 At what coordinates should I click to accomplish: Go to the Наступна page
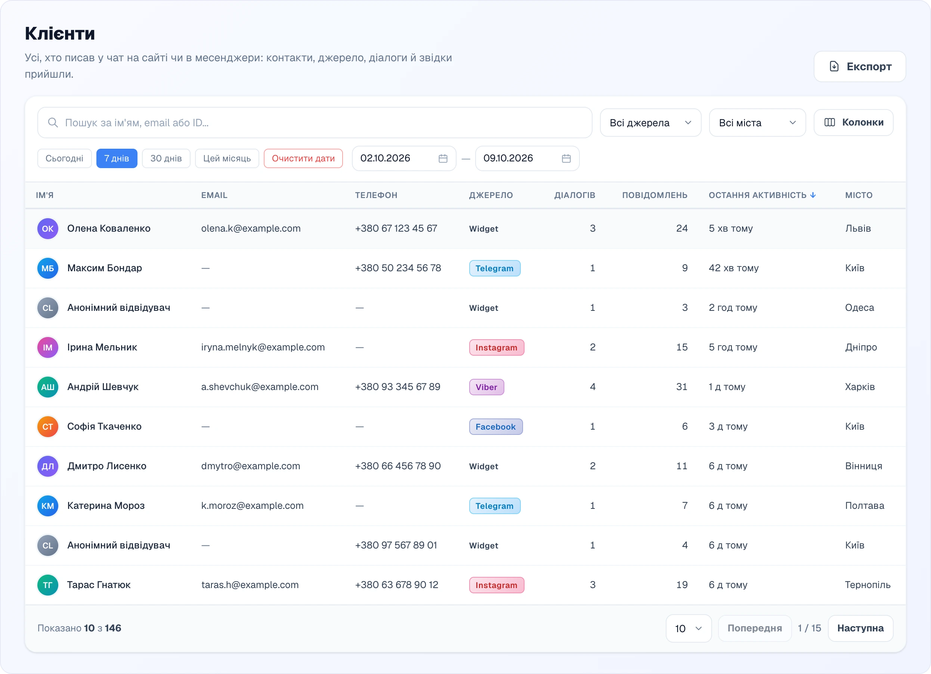tap(860, 628)
